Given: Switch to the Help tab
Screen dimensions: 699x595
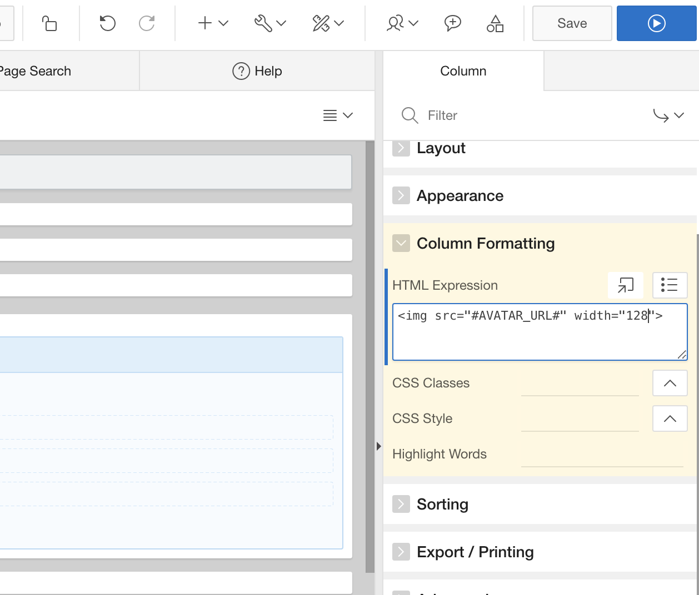Looking at the screenshot, I should click(257, 71).
